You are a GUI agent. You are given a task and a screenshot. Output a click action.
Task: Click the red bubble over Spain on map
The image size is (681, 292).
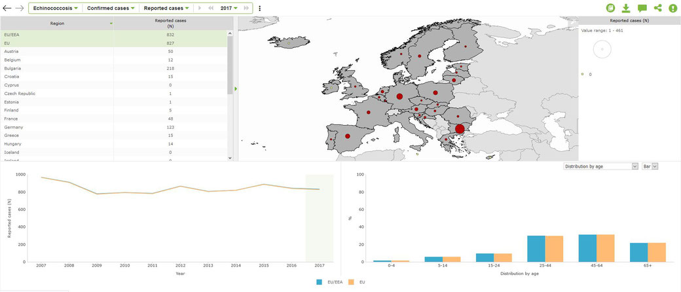[348, 136]
